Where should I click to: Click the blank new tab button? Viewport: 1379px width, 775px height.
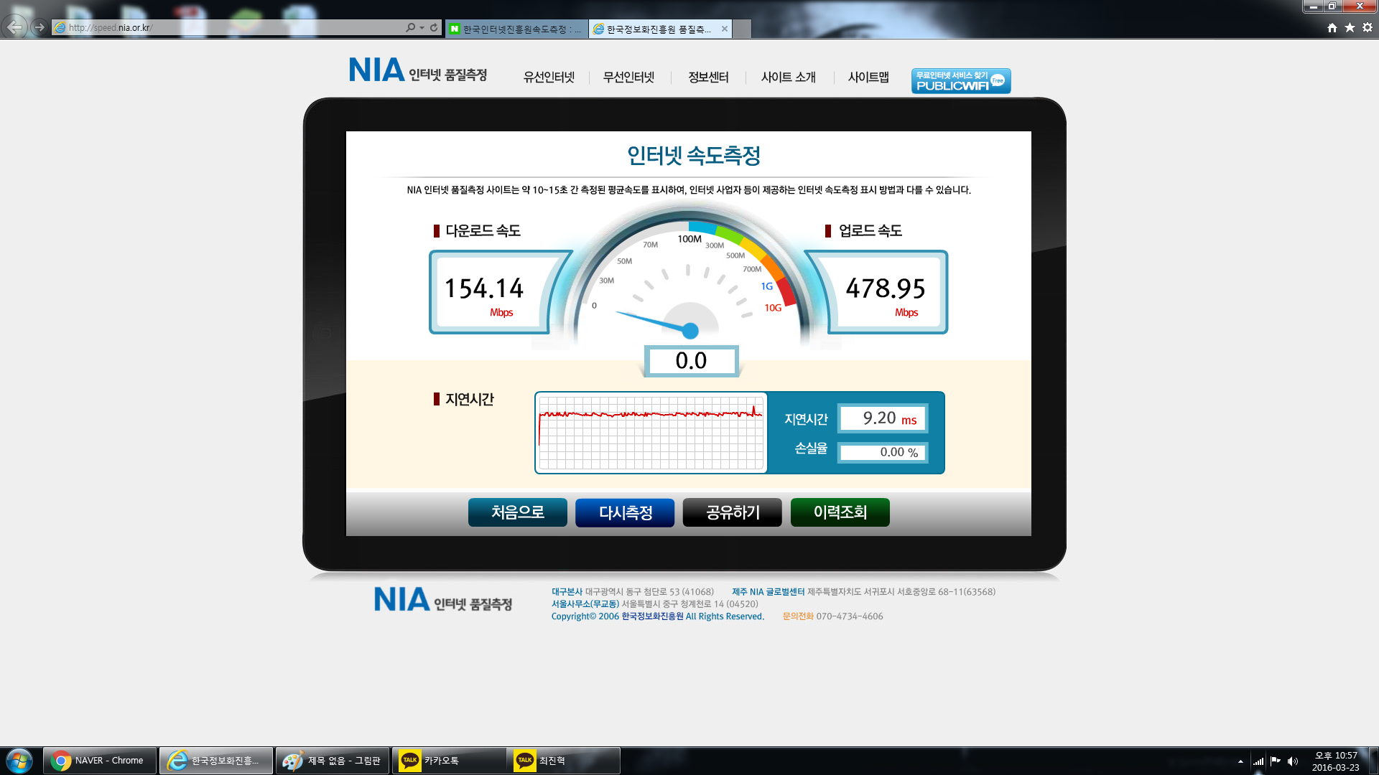(x=742, y=29)
